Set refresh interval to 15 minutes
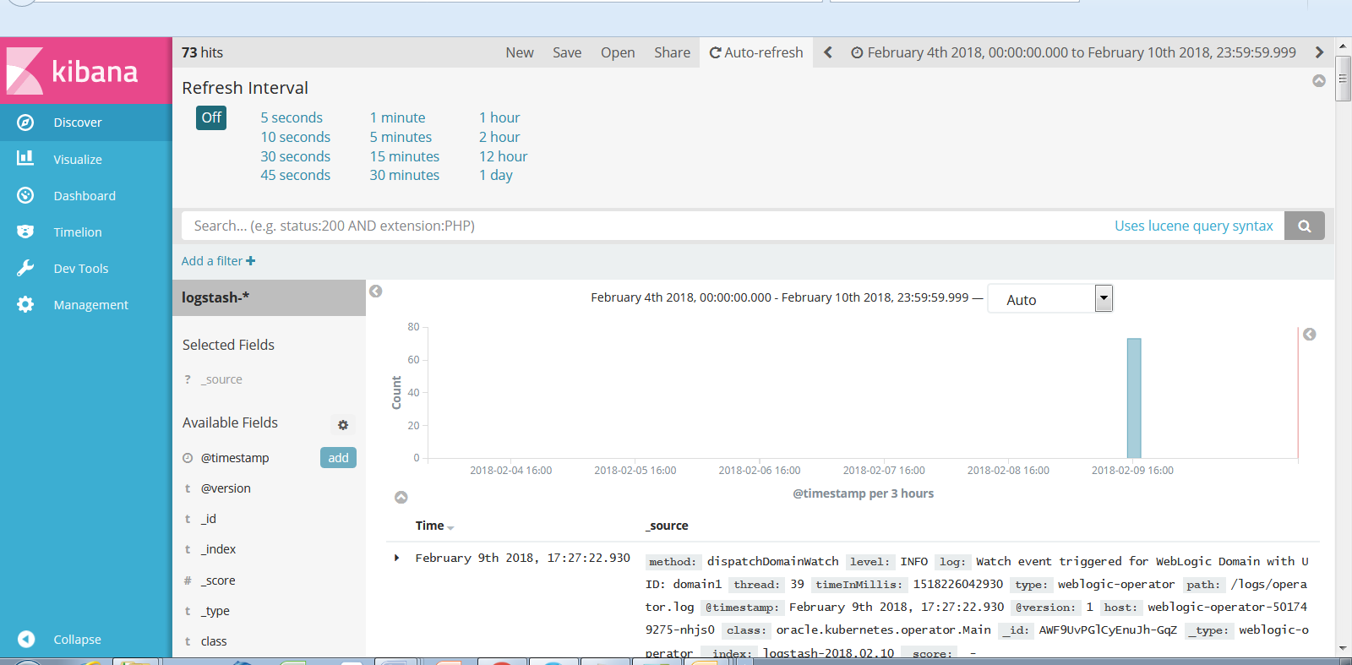This screenshot has height=665, width=1352. [x=405, y=156]
